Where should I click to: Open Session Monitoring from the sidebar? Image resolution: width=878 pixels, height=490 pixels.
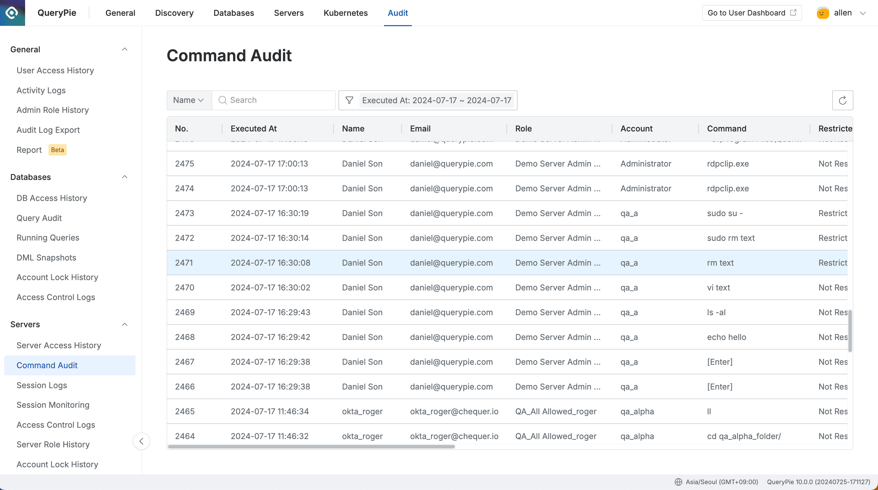[53, 405]
